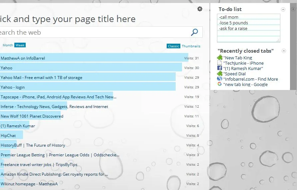297x190 pixels.
Task: Click the Visits: 19 count
Action: pos(191,97)
